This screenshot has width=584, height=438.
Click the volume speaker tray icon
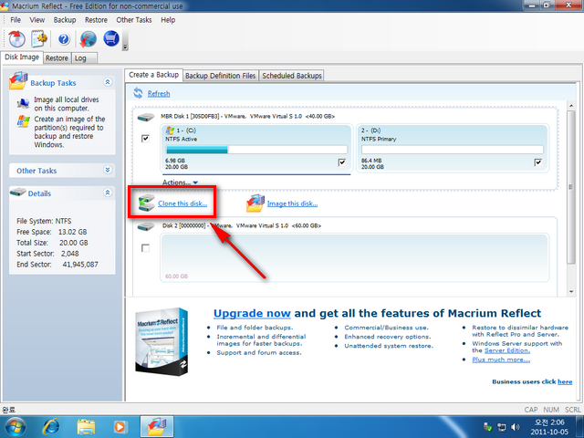pos(516,427)
